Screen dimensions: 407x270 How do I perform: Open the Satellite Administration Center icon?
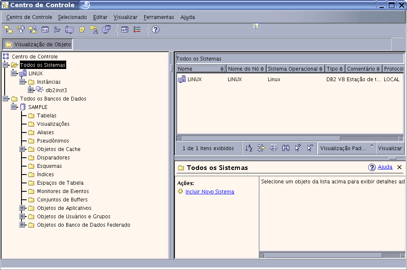point(33,29)
